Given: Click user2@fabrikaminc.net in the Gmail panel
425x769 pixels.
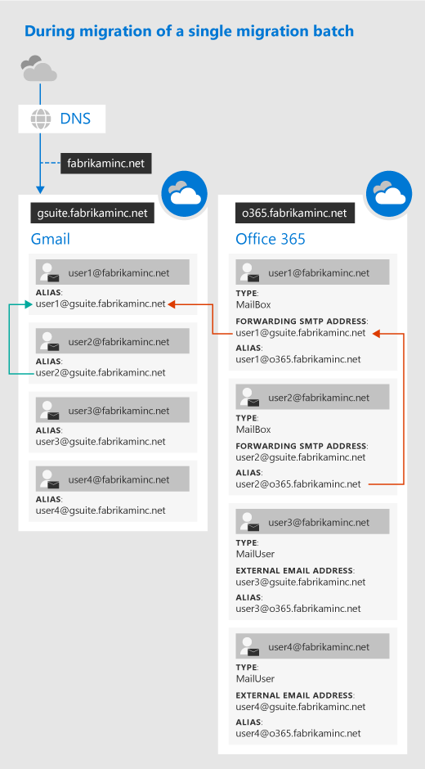Looking at the screenshot, I should (x=119, y=342).
